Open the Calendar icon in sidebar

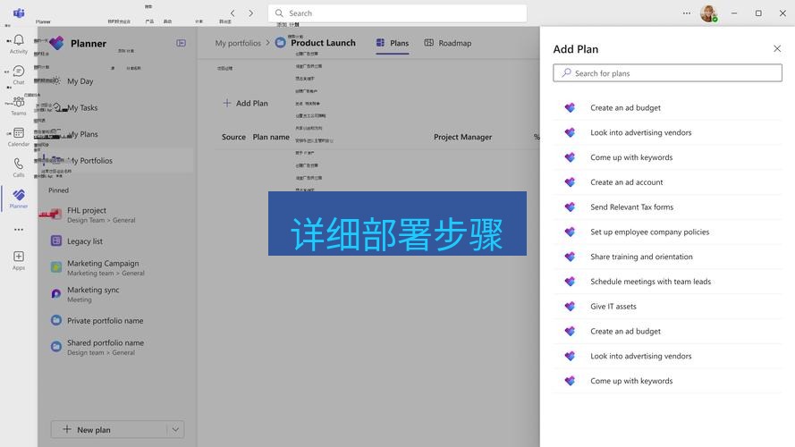pos(18,136)
